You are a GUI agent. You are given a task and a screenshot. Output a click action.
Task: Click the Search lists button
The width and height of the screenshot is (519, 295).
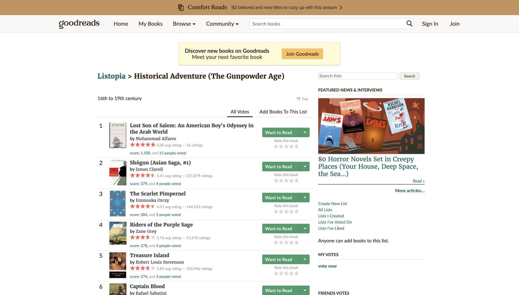(x=410, y=76)
